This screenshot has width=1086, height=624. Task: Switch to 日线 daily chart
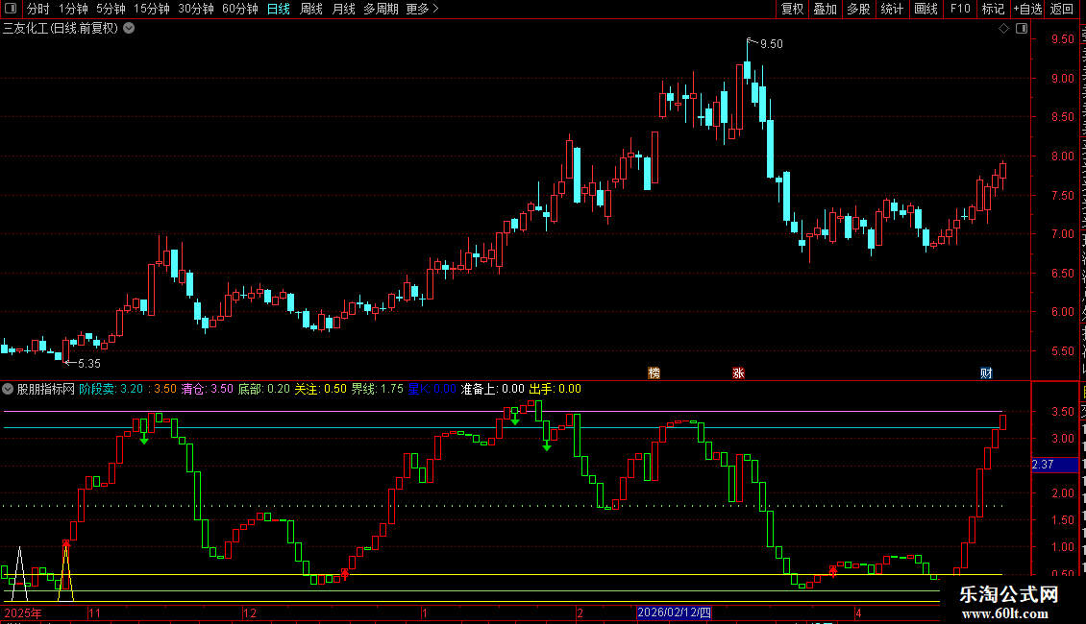point(279,9)
